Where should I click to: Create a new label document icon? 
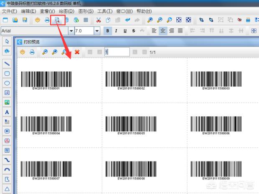[5, 20]
